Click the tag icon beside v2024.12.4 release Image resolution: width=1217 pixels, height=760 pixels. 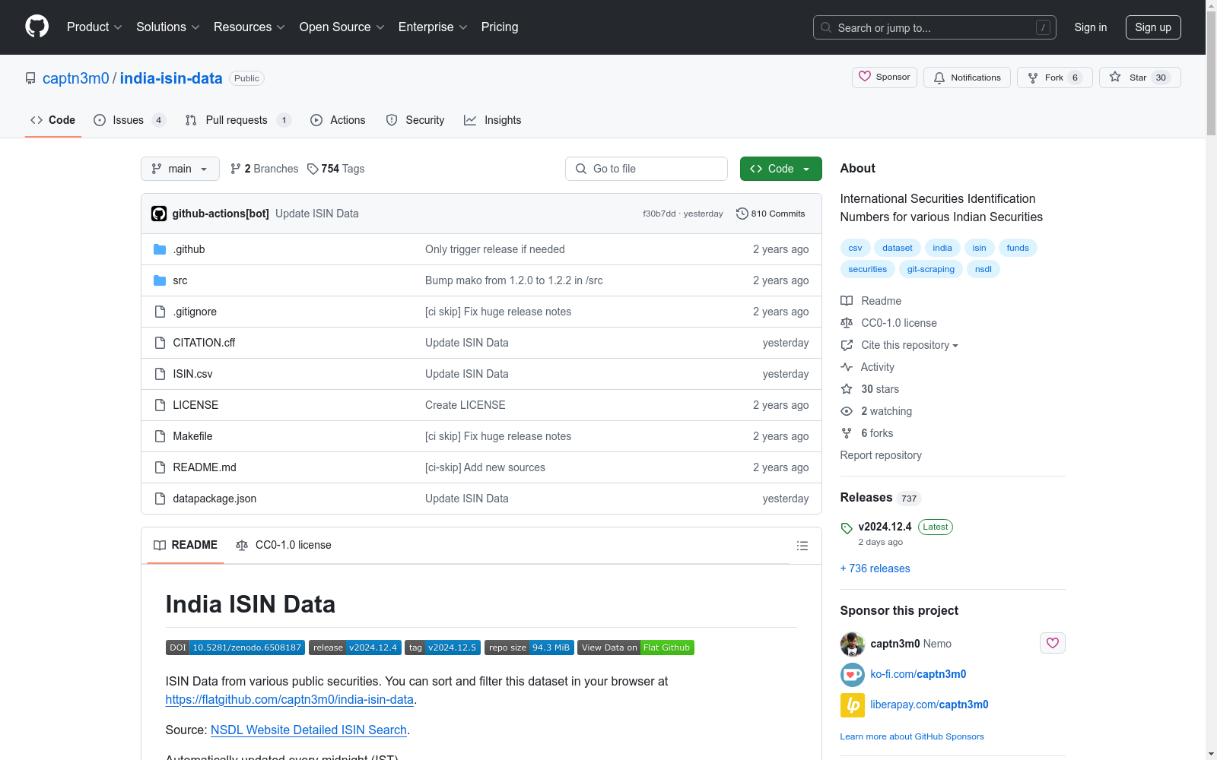point(847,527)
